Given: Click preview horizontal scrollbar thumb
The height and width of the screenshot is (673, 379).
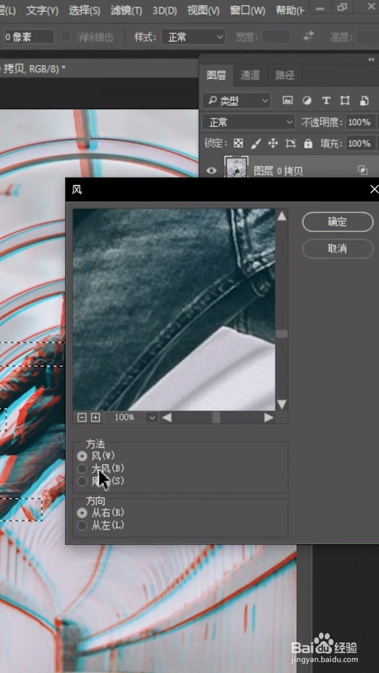Looking at the screenshot, I should tap(216, 417).
